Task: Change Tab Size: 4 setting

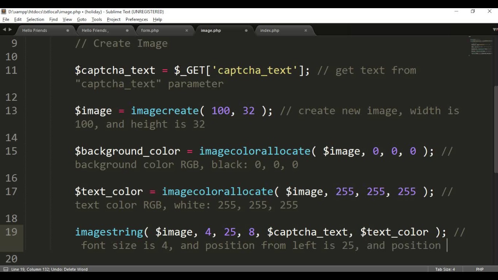Action: (x=445, y=269)
